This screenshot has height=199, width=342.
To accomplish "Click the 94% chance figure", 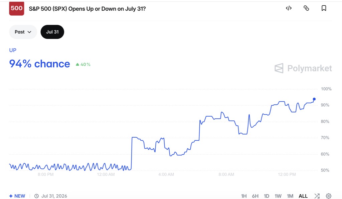I will [39, 64].
